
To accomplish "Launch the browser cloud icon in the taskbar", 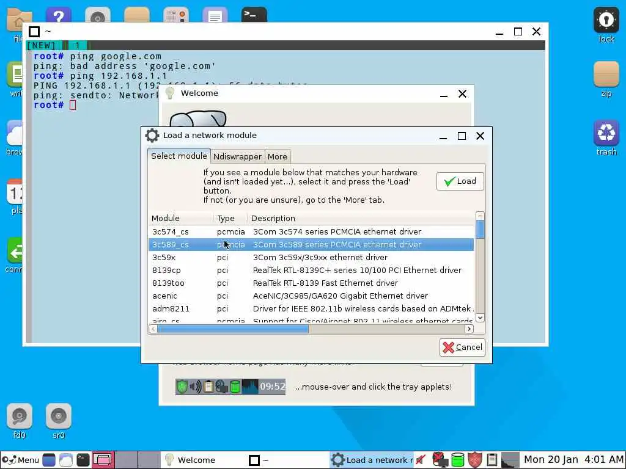I will [x=66, y=460].
